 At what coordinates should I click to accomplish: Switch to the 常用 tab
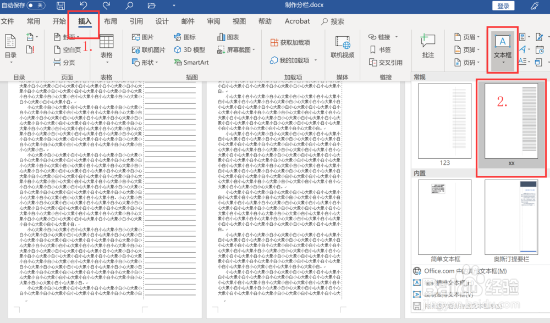[34, 21]
